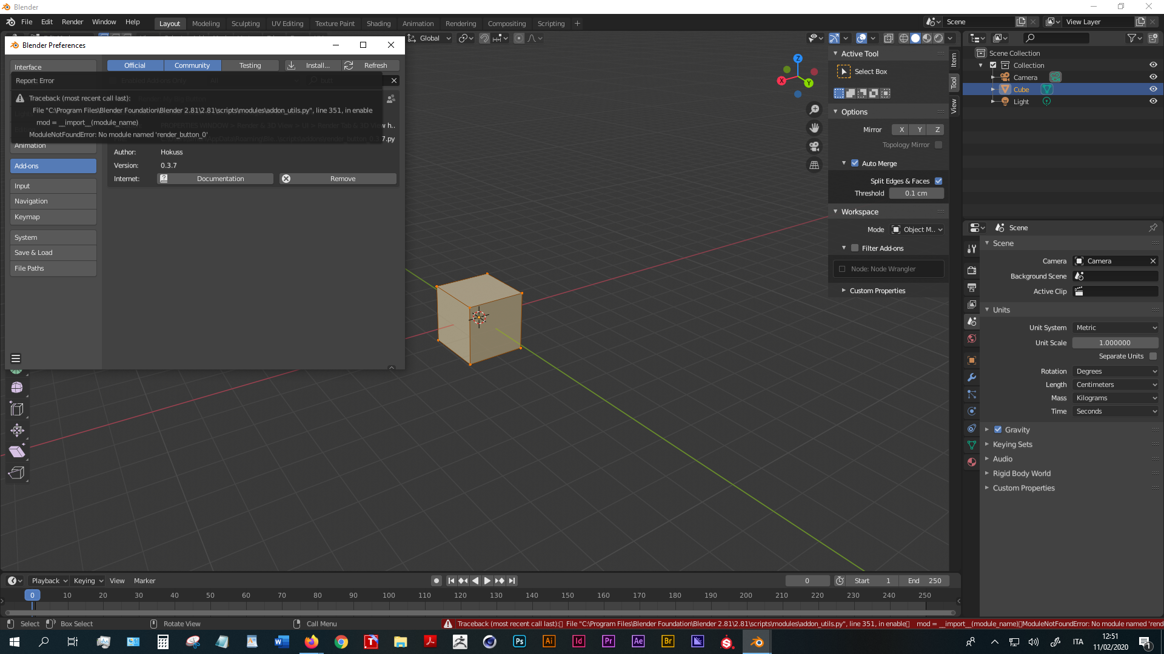1164x654 pixels.
Task: Select the Move and Transform tool
Action: pyautogui.click(x=17, y=431)
